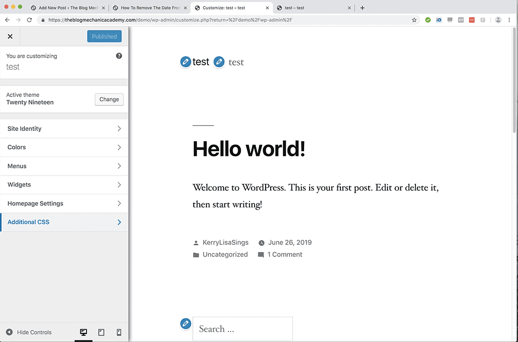This screenshot has height=342, width=518.
Task: Enable desktop preview mode
Action: [x=83, y=332]
